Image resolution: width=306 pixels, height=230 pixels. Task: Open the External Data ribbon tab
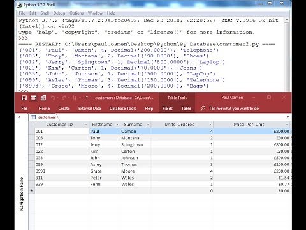pos(89,108)
